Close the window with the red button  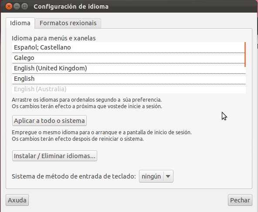tap(9, 7)
